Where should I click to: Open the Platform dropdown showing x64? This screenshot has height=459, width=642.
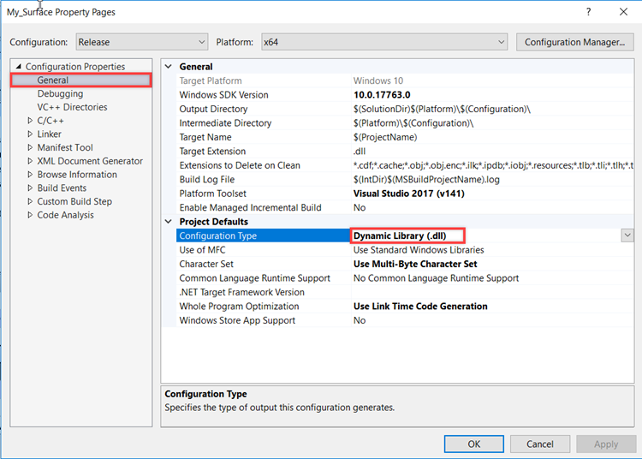click(384, 42)
